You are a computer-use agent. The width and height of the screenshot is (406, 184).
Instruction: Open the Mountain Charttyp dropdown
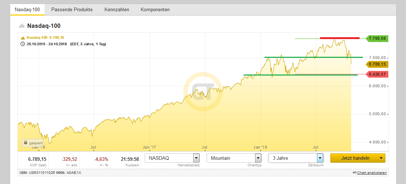(234, 158)
